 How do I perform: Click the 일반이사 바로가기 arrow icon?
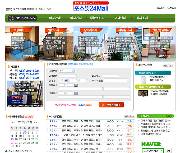tap(67, 56)
